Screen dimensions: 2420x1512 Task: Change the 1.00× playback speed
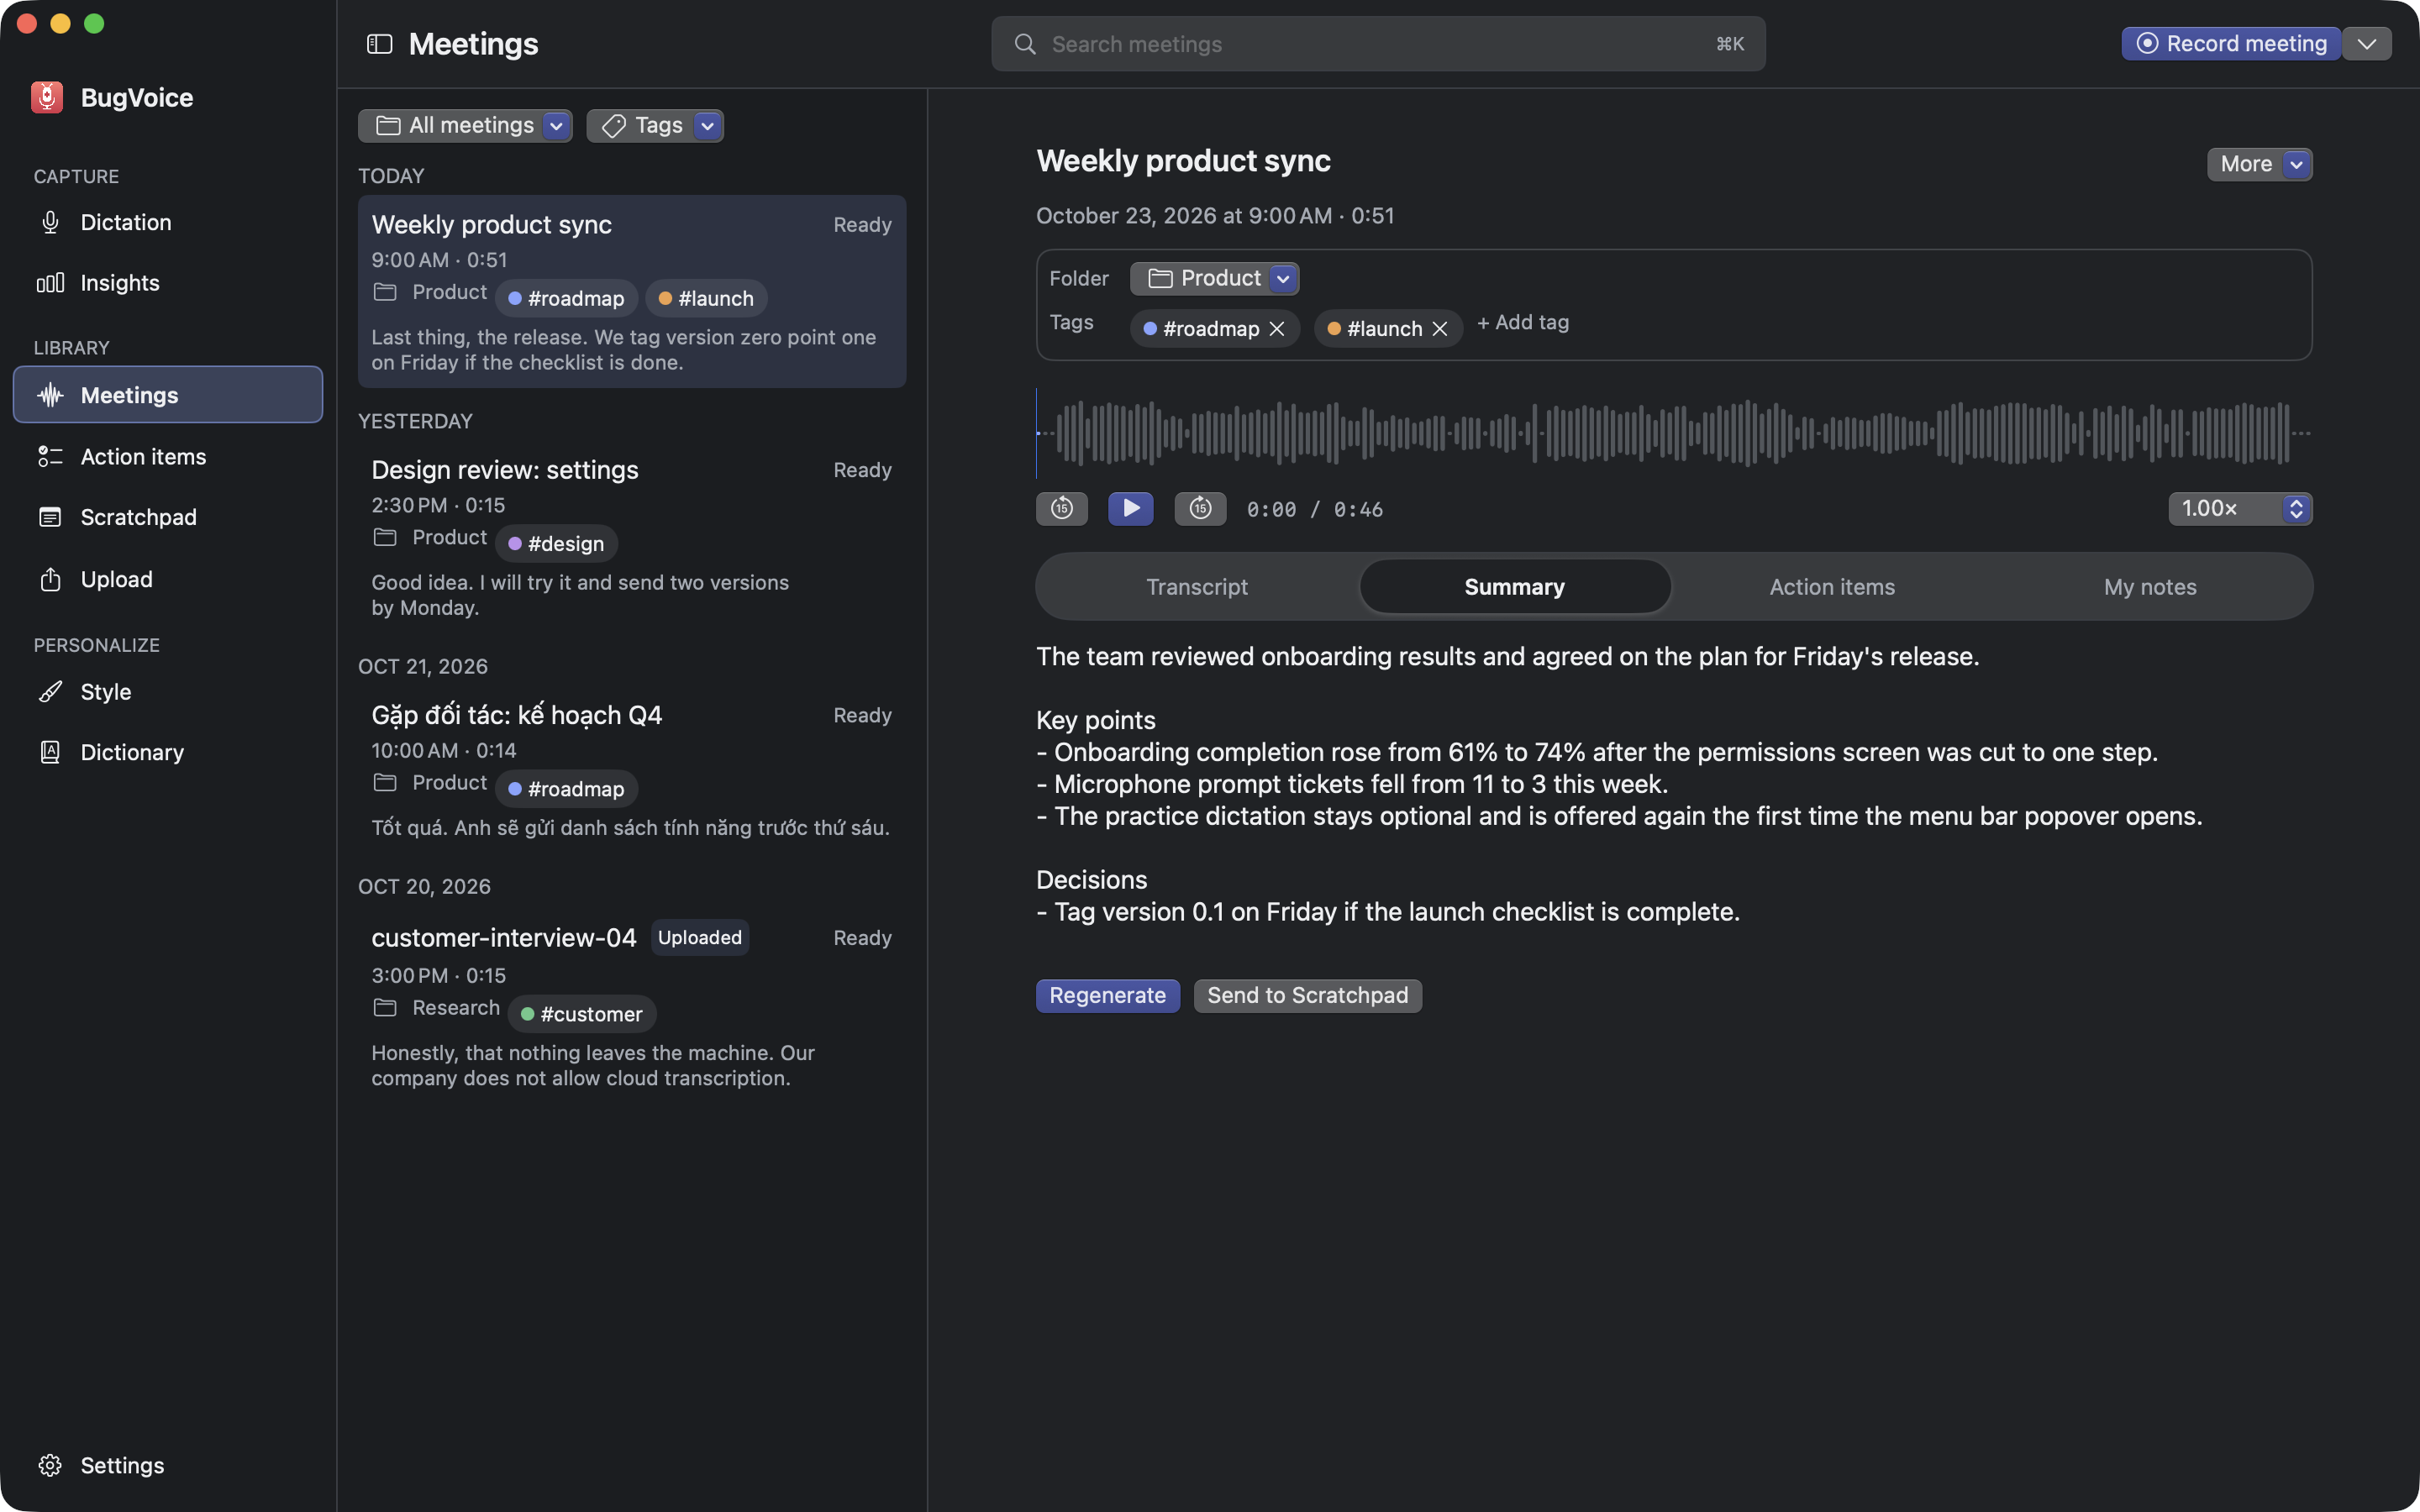[2240, 508]
